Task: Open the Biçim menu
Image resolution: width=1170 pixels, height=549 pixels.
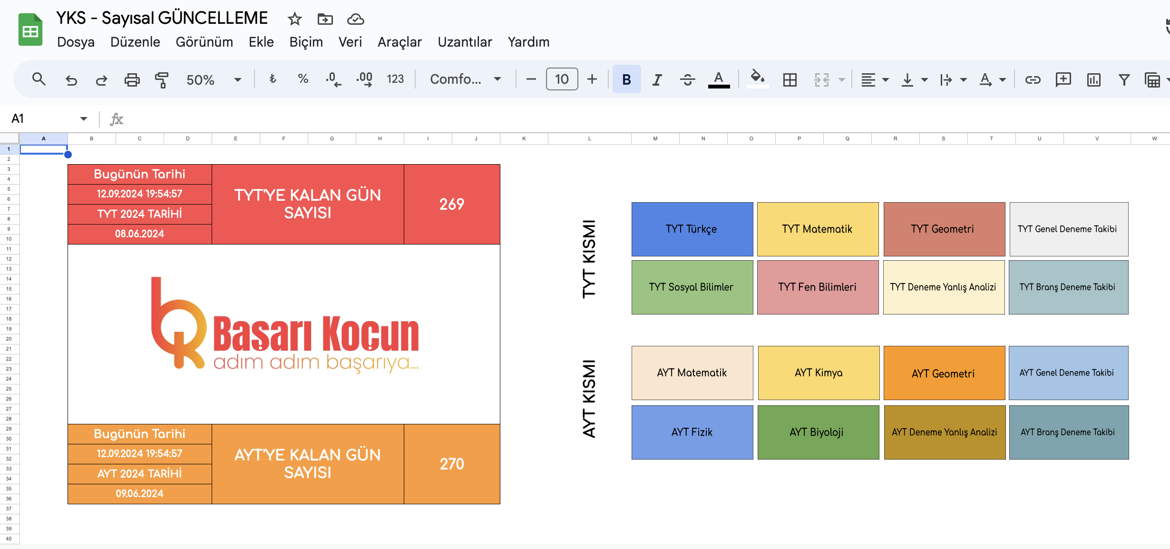Action: click(306, 42)
